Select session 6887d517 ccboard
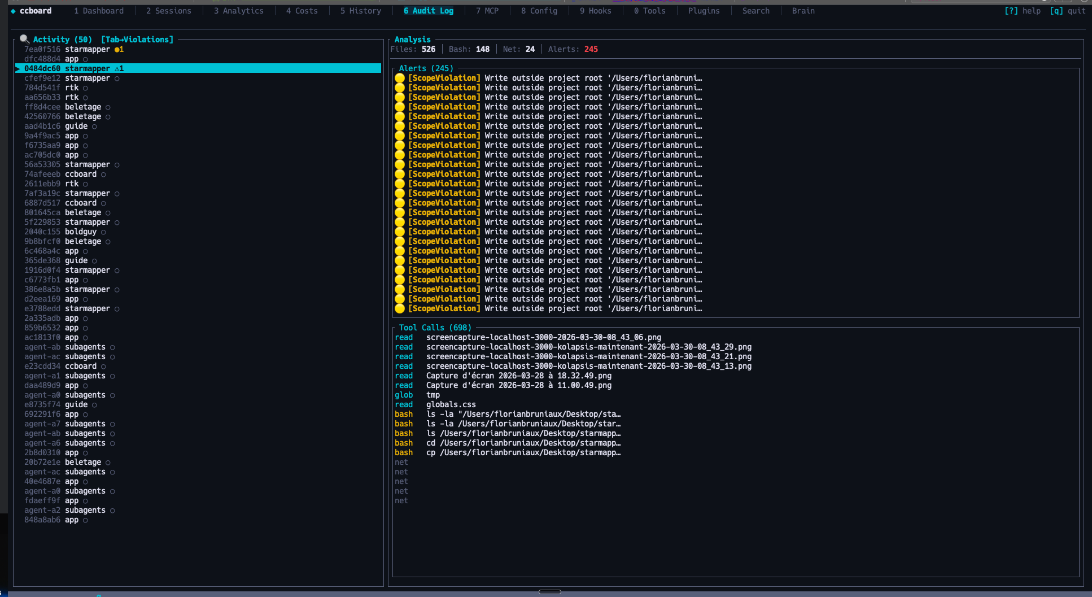 pyautogui.click(x=198, y=203)
